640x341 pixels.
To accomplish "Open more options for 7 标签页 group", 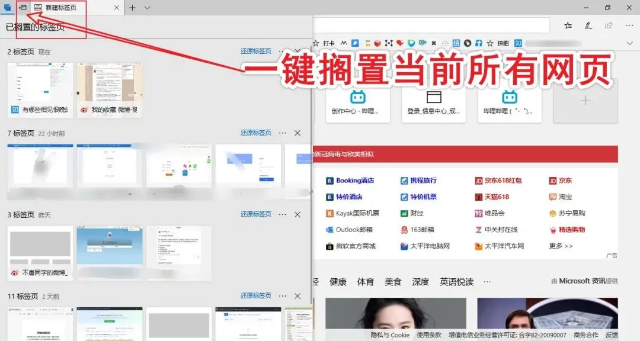I will (x=283, y=133).
